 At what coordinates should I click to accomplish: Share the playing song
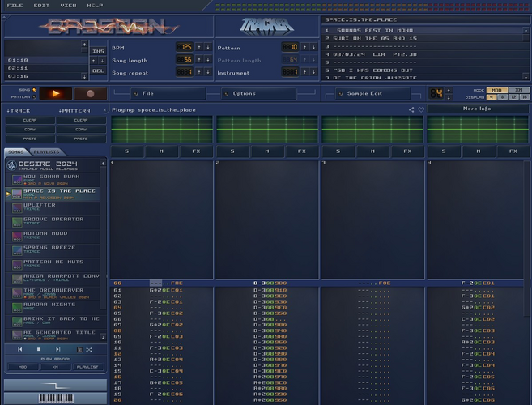coord(411,109)
